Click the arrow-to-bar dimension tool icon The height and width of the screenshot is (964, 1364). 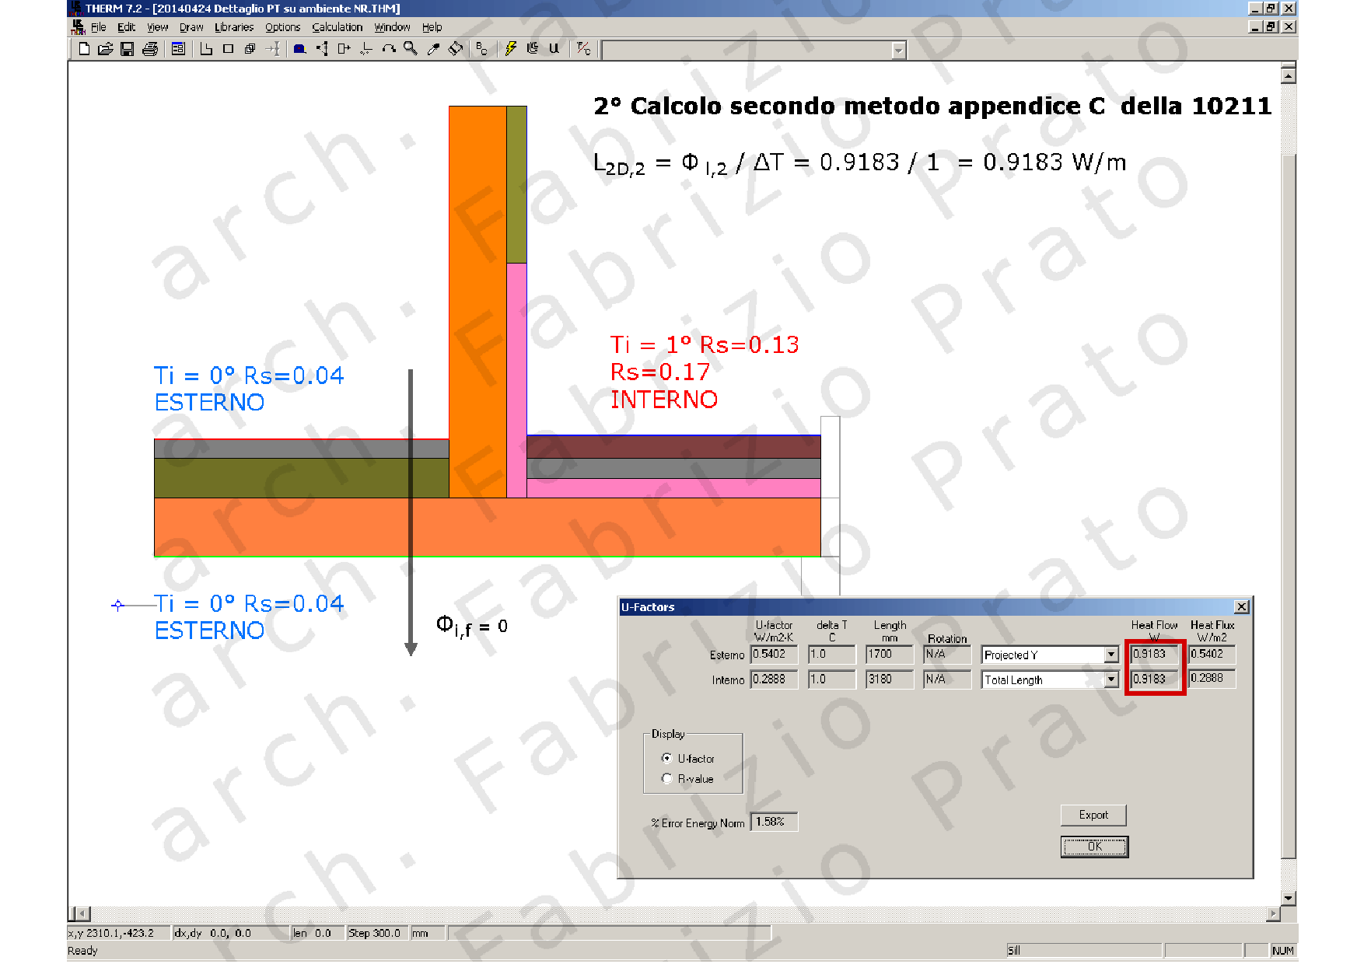coord(272,49)
